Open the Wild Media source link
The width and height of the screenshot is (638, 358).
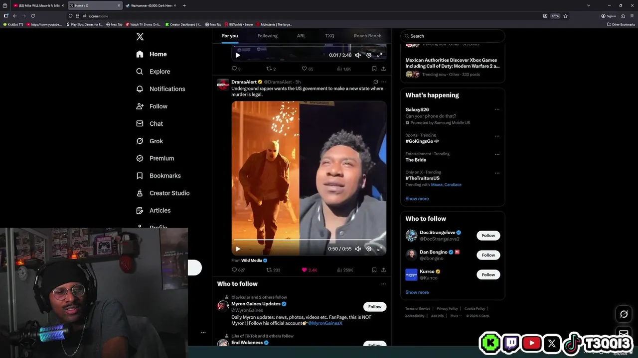click(254, 261)
